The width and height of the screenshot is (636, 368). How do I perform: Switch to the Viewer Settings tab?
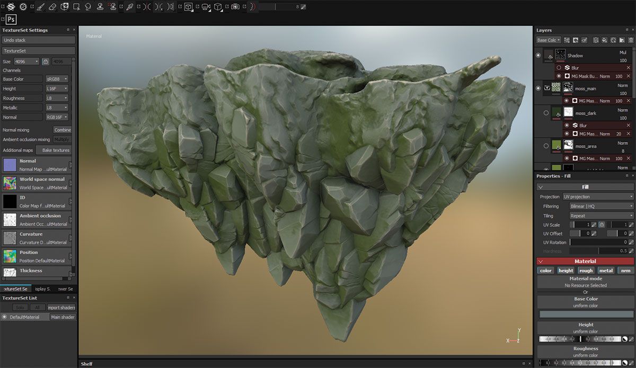(66, 289)
